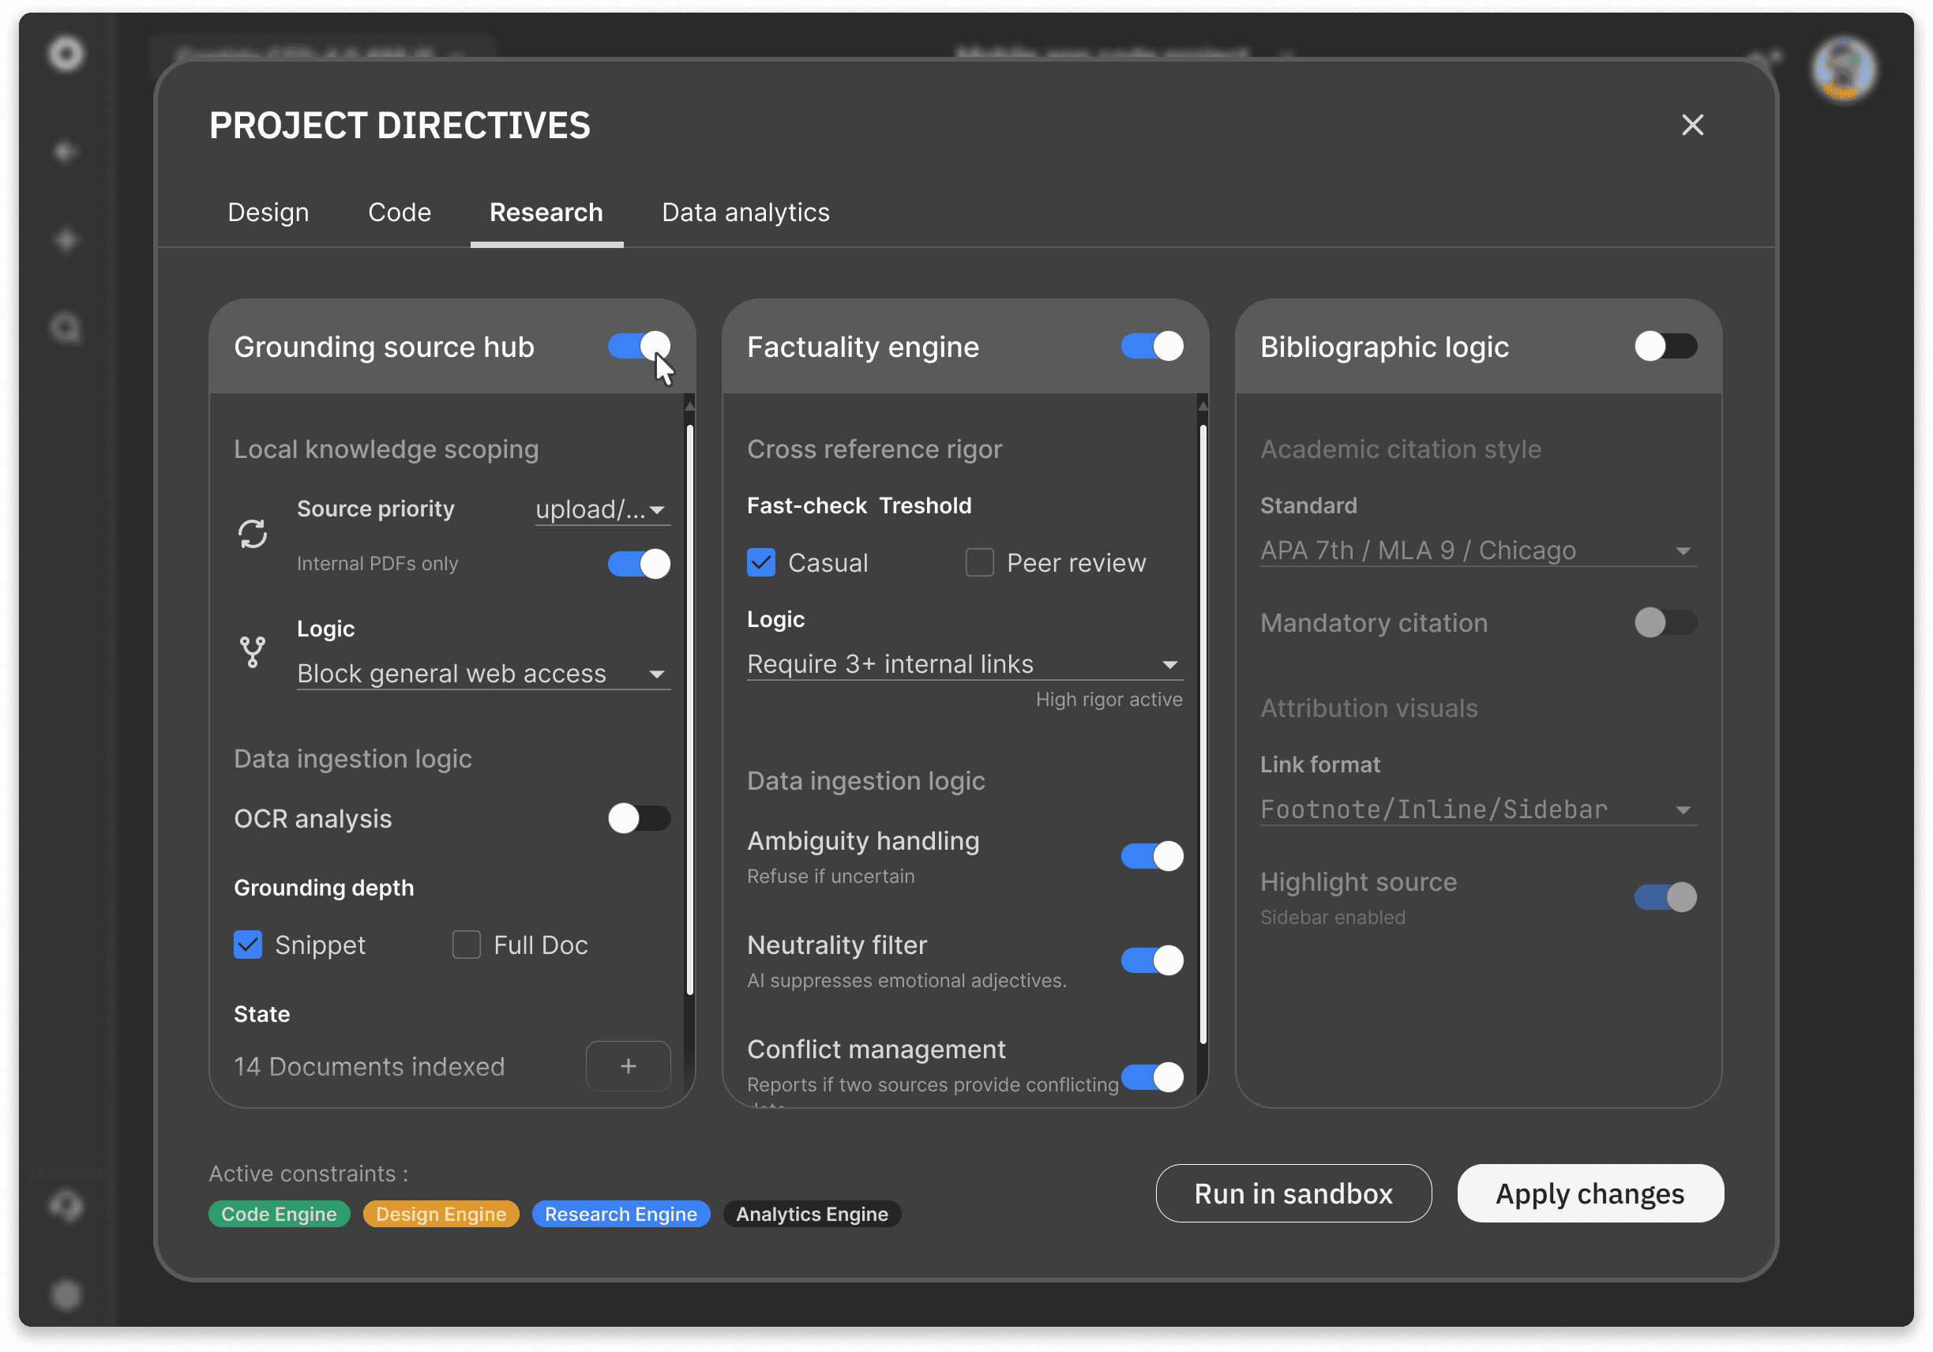1933x1352 pixels.
Task: Click the top logo icon in sidebar
Action: [66, 54]
